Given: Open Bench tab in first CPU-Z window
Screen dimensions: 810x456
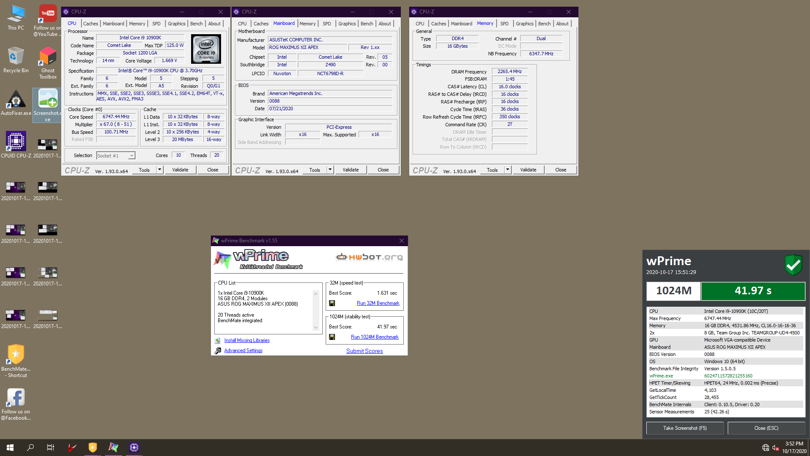Looking at the screenshot, I should pyautogui.click(x=196, y=24).
